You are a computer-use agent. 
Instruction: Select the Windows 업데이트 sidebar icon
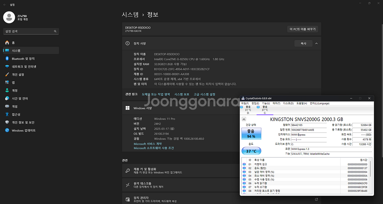pos(7,130)
